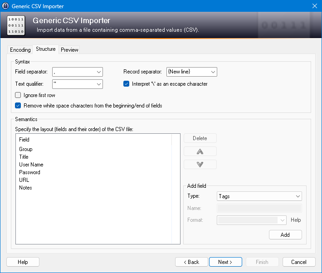Click the binary digits banner icon
Viewport: 322px width, 273px height.
click(x=16, y=26)
